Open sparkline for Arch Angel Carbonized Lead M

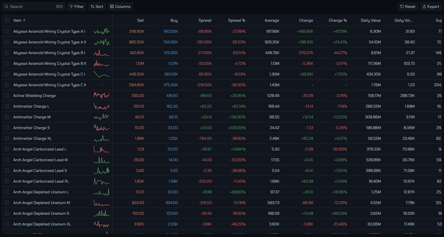101,160
